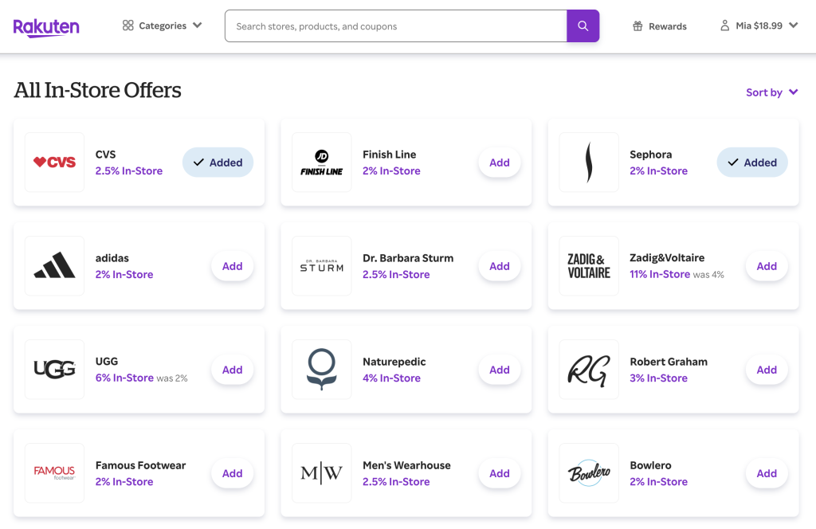Open the Bowlero logo thumbnail
816x529 pixels.
(x=589, y=473)
